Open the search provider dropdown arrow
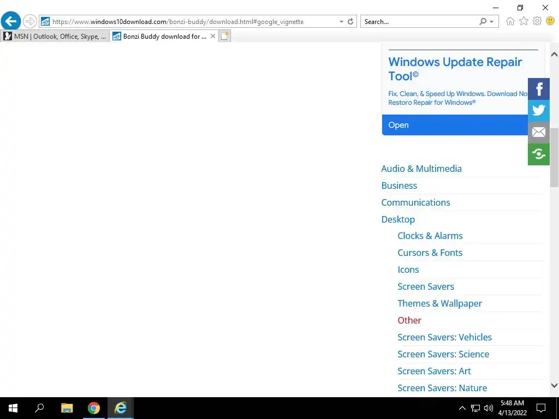This screenshot has width=559, height=419. click(x=492, y=22)
